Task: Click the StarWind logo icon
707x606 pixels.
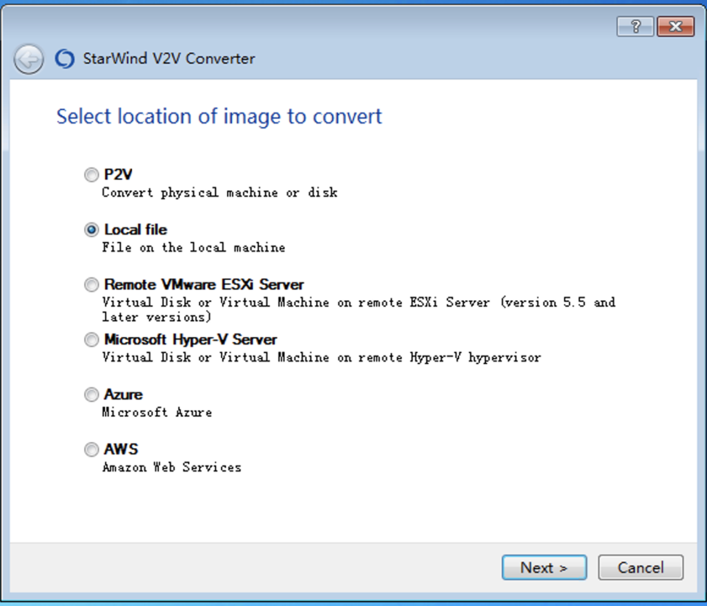Action: coord(64,59)
